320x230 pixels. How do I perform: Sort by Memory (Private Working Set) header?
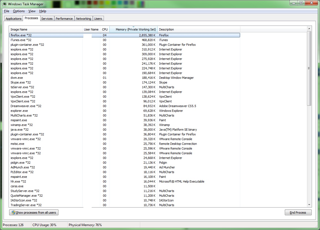[x=134, y=29]
